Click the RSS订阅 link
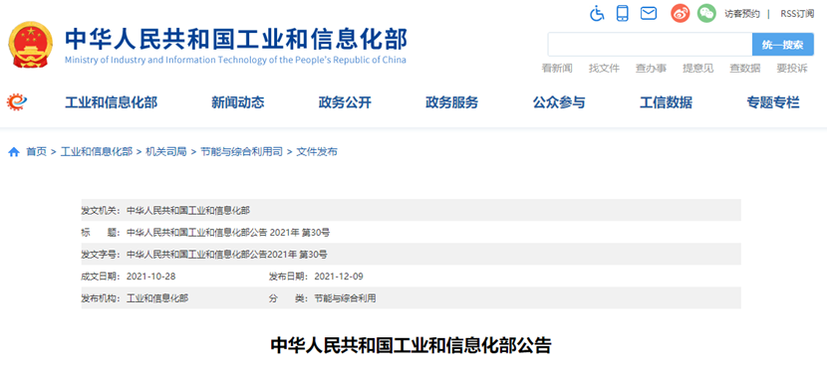 click(797, 14)
